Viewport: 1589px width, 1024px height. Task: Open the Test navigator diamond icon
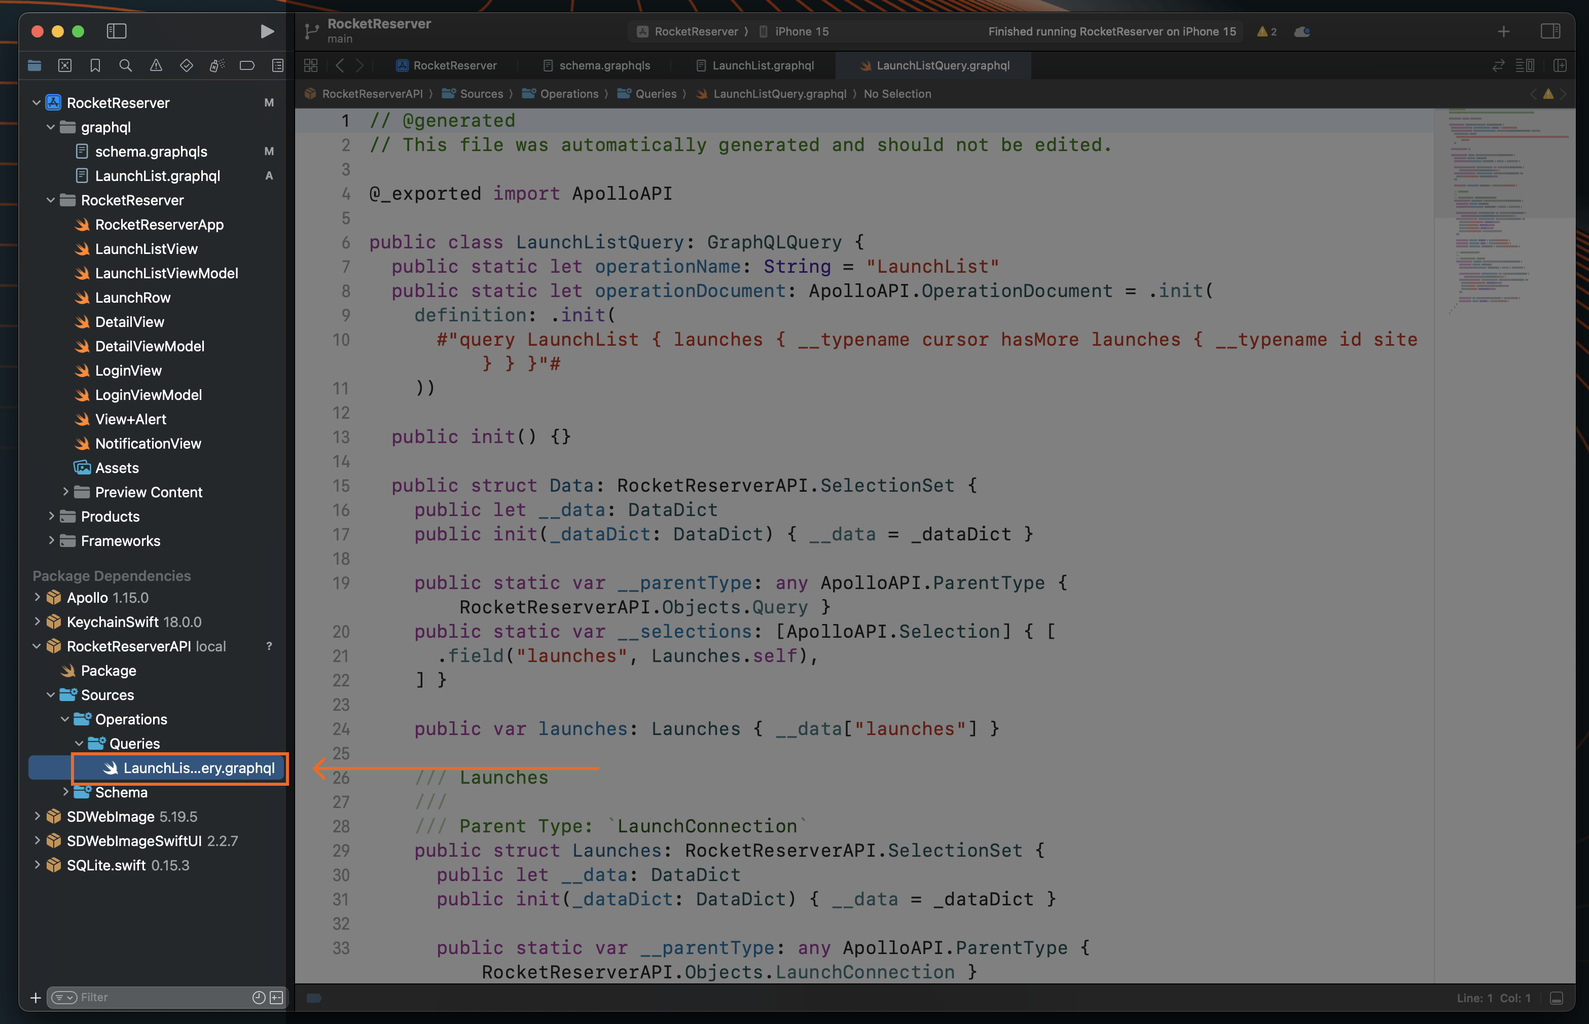[x=186, y=65]
